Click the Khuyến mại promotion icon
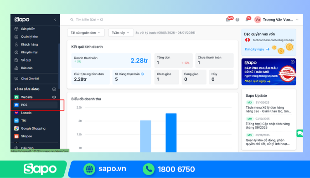This screenshot has width=310, height=178. pyautogui.click(x=16, y=52)
